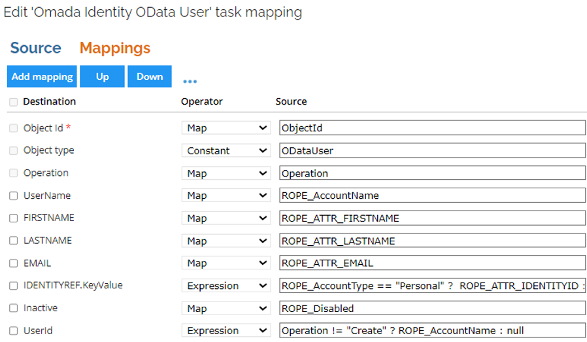Click the Add mapping button

click(x=42, y=77)
